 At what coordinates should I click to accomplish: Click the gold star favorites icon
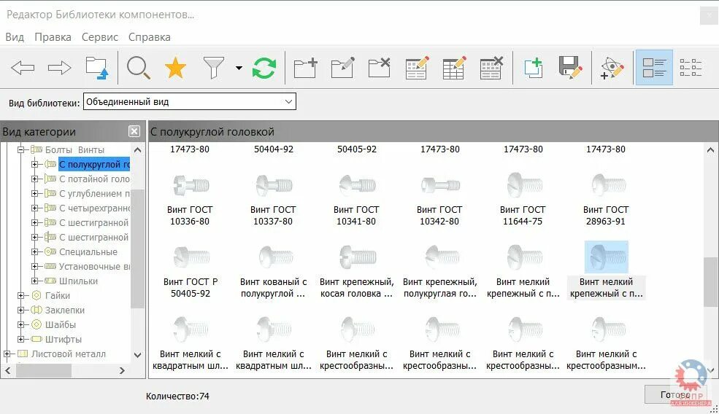tap(176, 68)
